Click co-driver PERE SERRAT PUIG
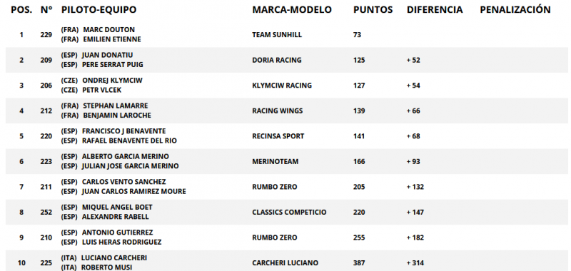This screenshot has width=571, height=271. [x=113, y=65]
